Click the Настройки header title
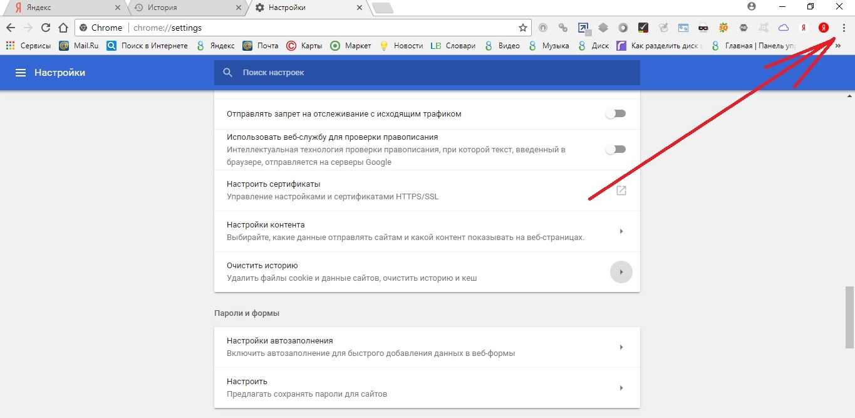This screenshot has height=418, width=855. click(60, 73)
